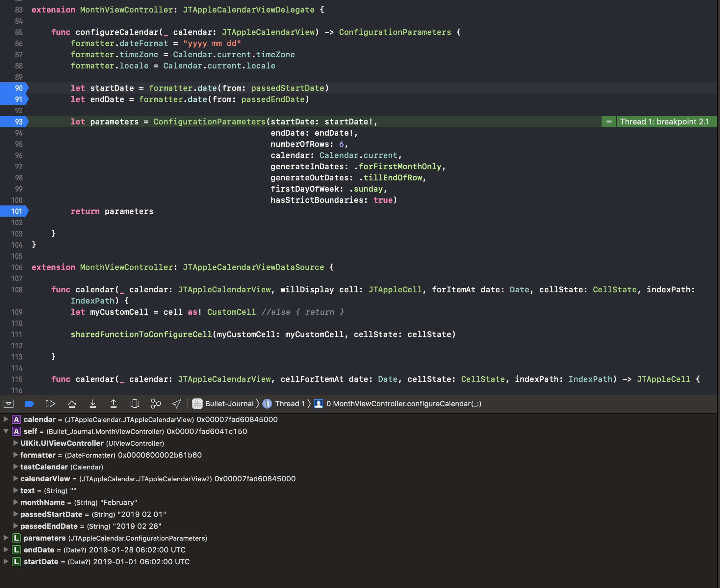Expand the monthName variable
720x588 pixels.
[15, 502]
